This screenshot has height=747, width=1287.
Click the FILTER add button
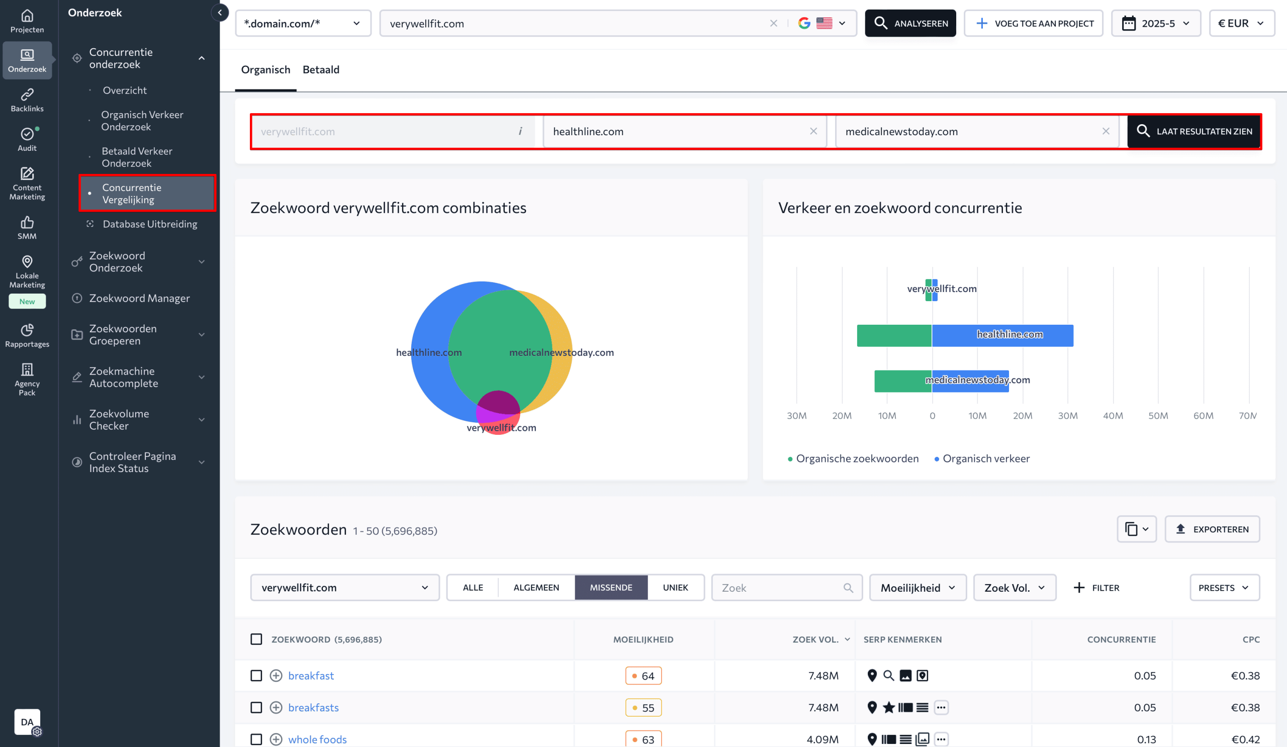(x=1096, y=588)
